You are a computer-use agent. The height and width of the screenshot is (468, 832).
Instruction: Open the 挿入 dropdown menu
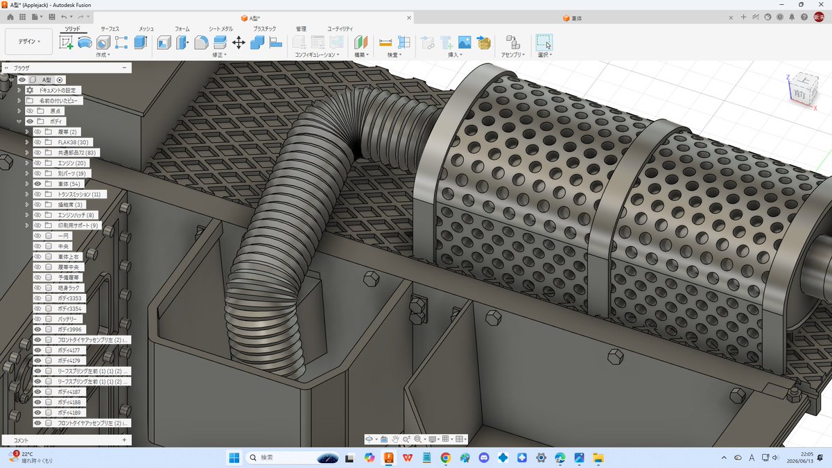click(455, 55)
